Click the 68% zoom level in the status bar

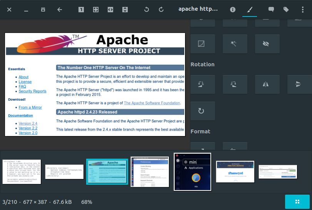87,202
